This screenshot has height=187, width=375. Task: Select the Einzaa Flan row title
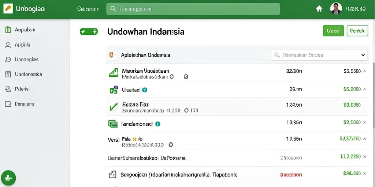135,104
